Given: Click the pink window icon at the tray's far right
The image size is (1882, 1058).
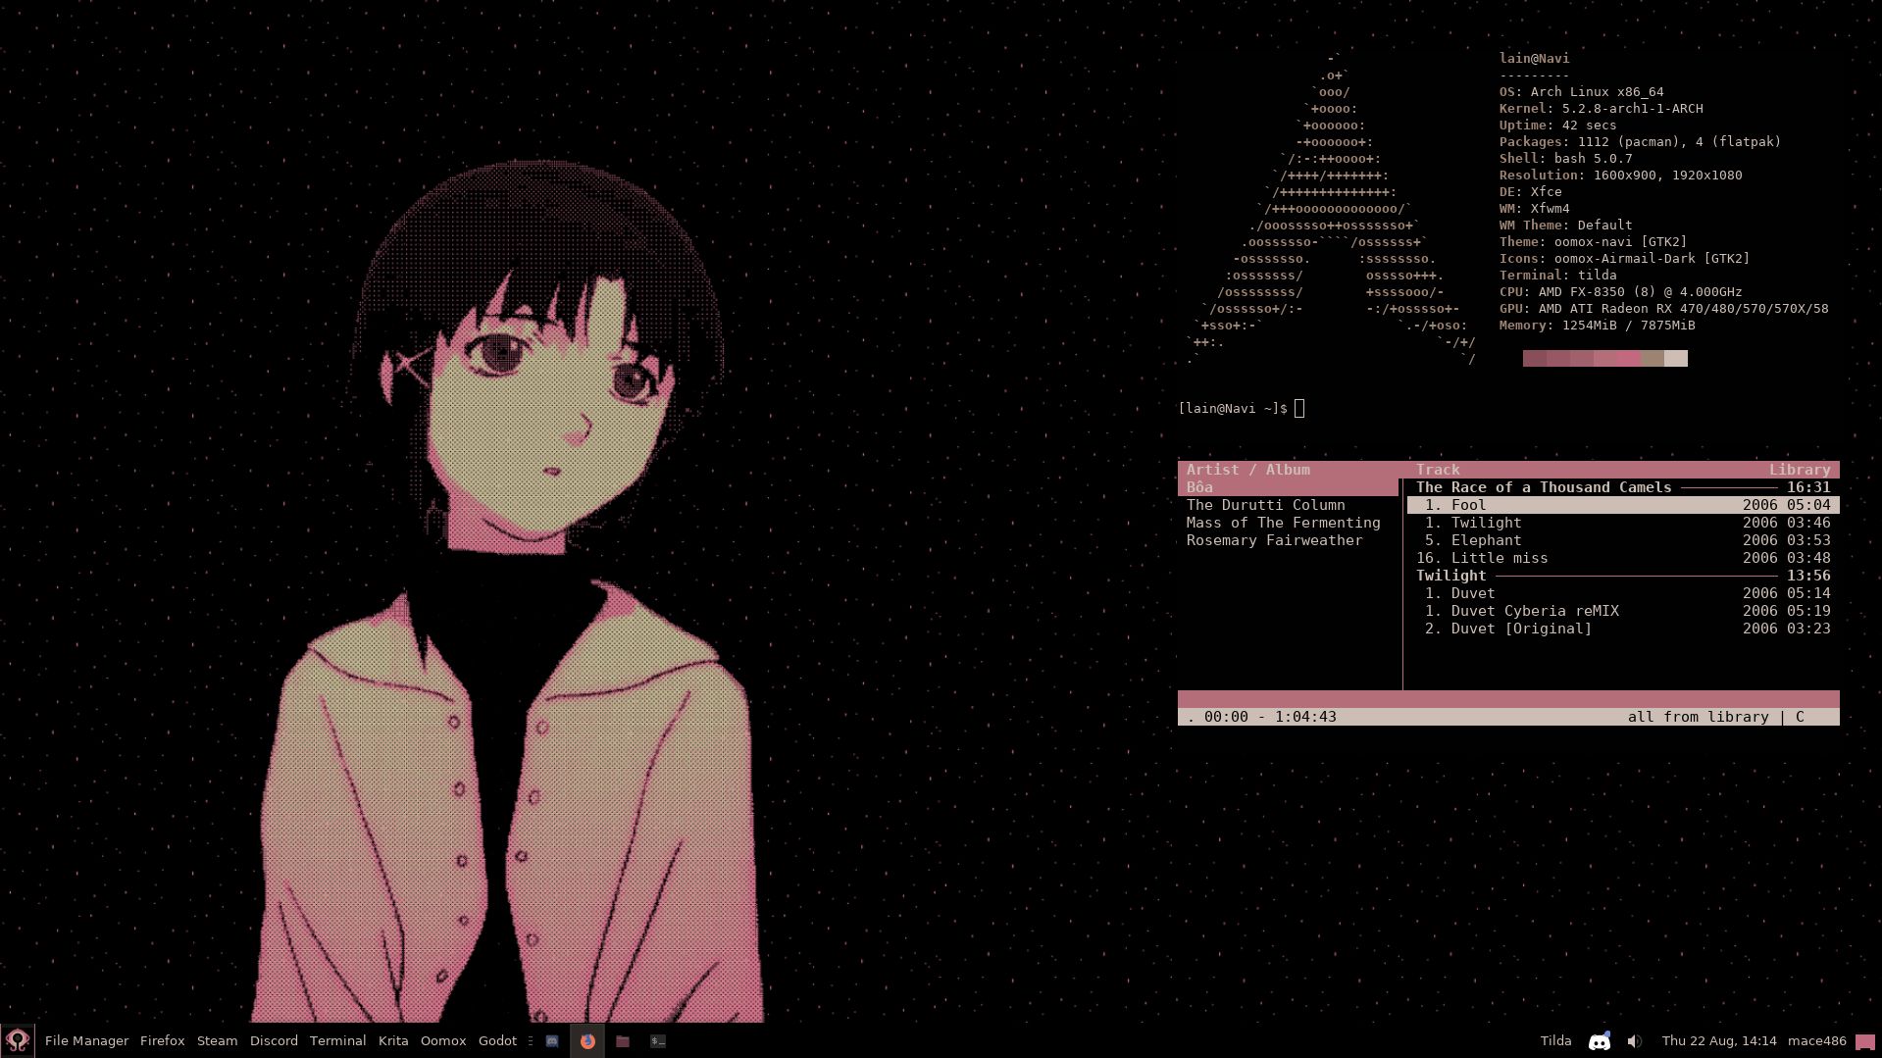Looking at the screenshot, I should click(x=1866, y=1040).
